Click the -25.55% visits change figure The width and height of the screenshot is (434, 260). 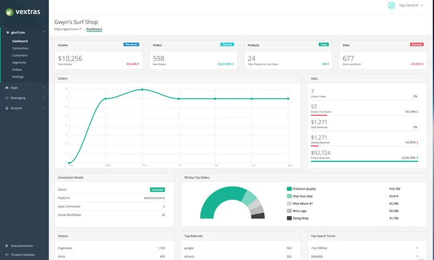tap(417, 64)
